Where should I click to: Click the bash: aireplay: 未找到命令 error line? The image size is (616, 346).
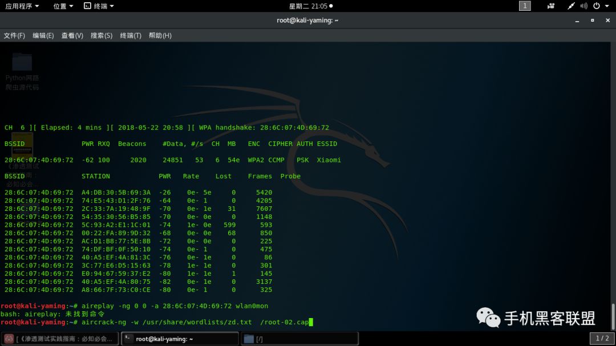click(x=52, y=314)
